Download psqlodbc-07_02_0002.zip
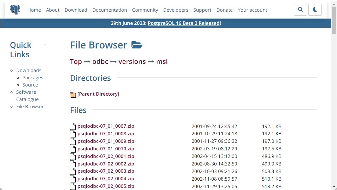This screenshot has width=337, height=190. 106,164
